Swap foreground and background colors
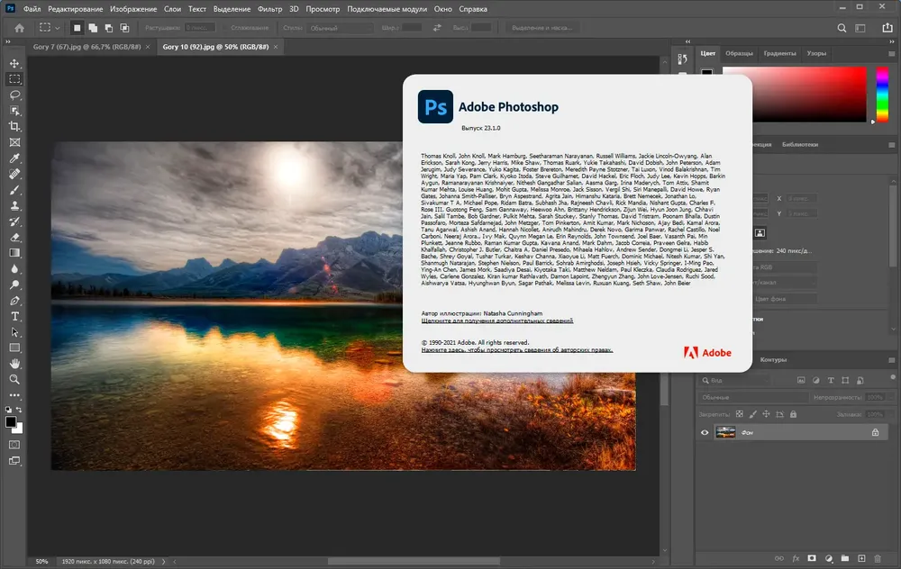This screenshot has width=901, height=569. [x=19, y=410]
